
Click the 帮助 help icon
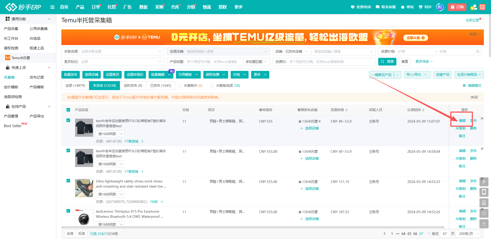[403, 7]
